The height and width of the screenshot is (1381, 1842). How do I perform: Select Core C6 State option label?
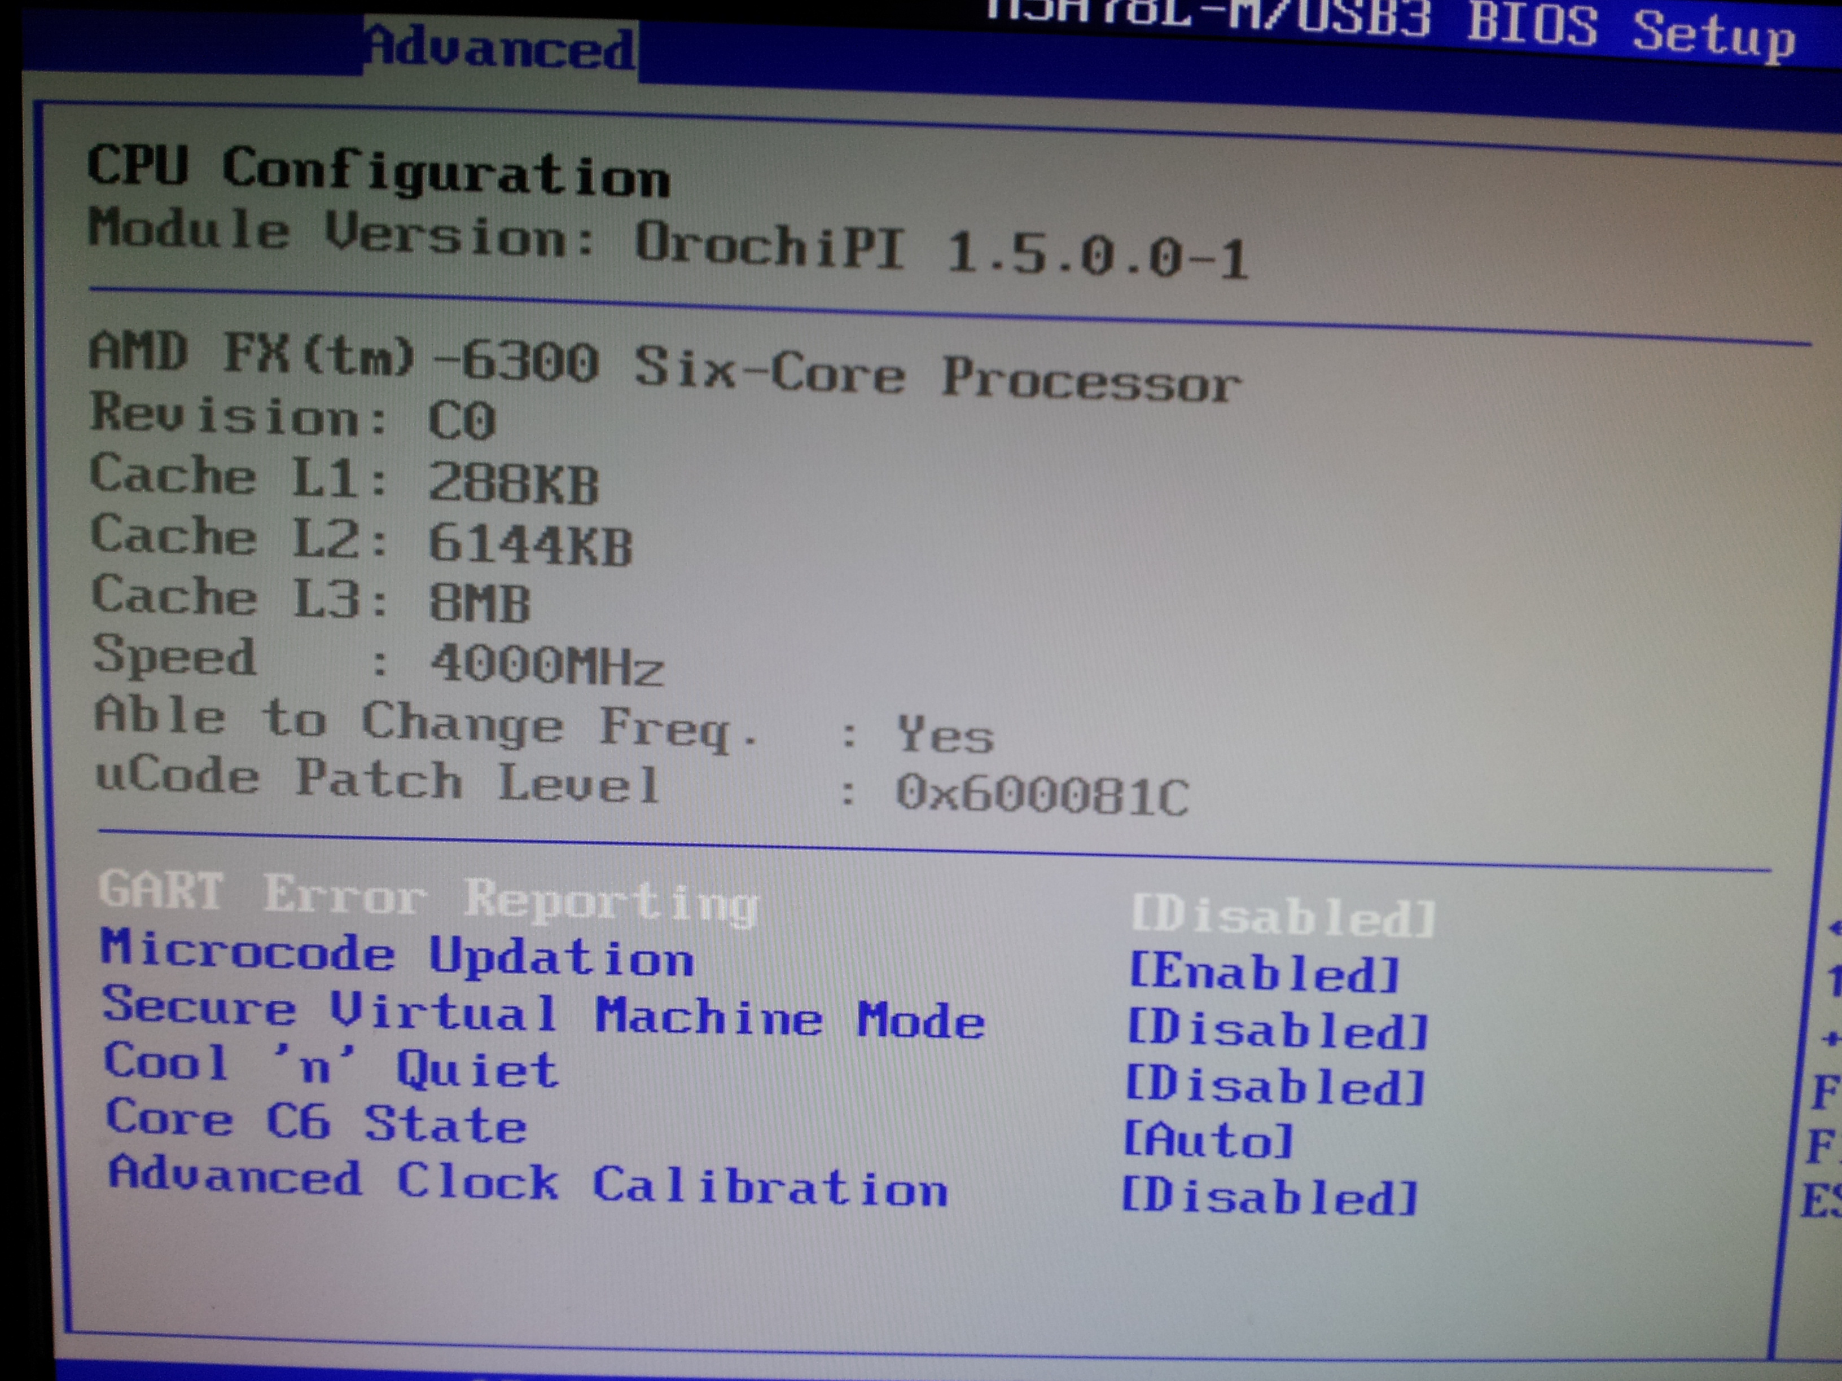click(x=317, y=1121)
